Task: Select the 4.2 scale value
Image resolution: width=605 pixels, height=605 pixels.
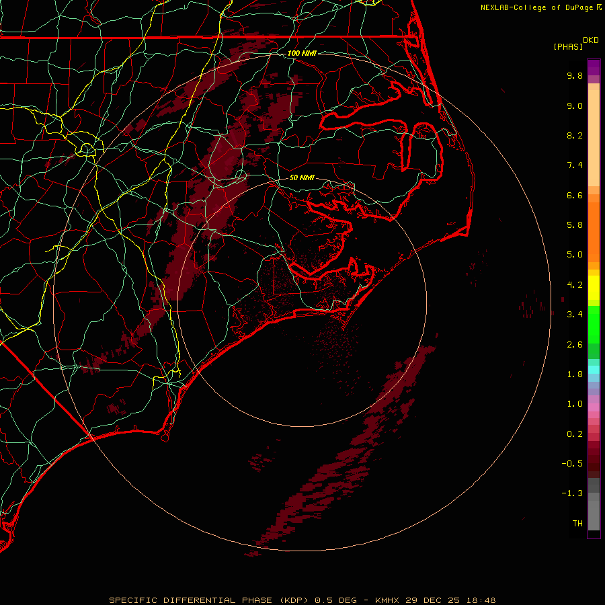Action: pos(575,285)
